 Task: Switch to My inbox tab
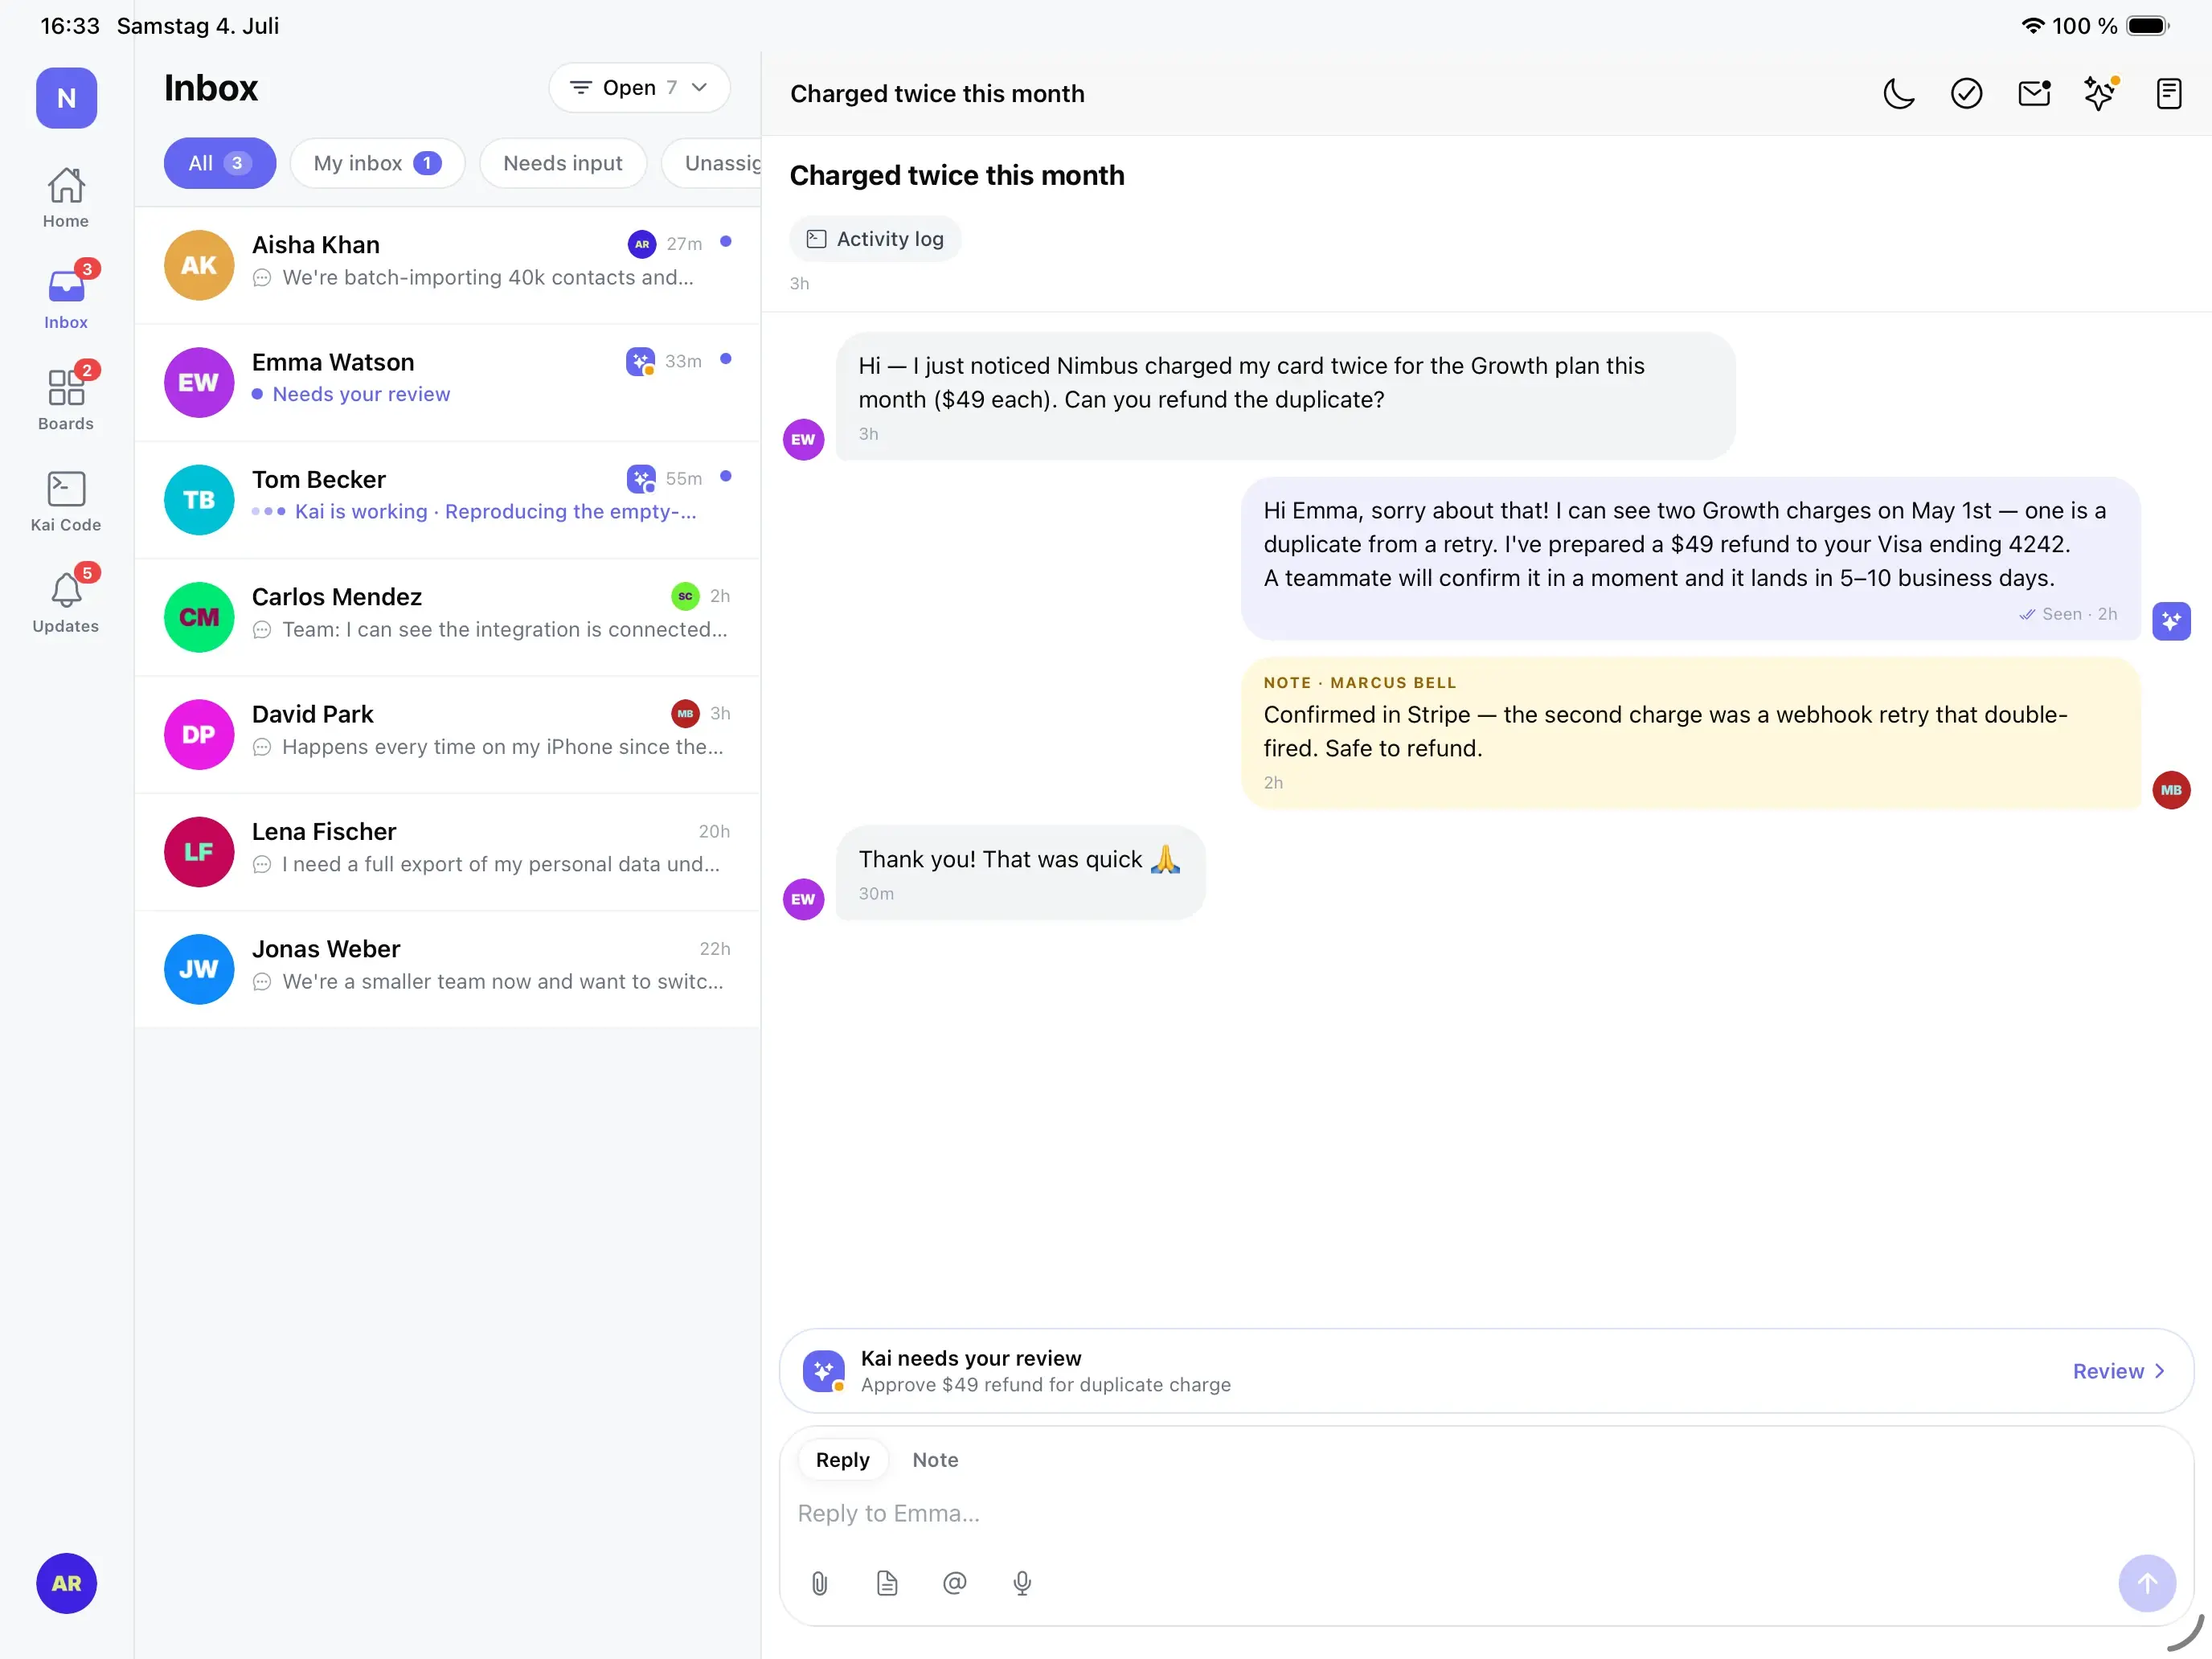tap(378, 163)
